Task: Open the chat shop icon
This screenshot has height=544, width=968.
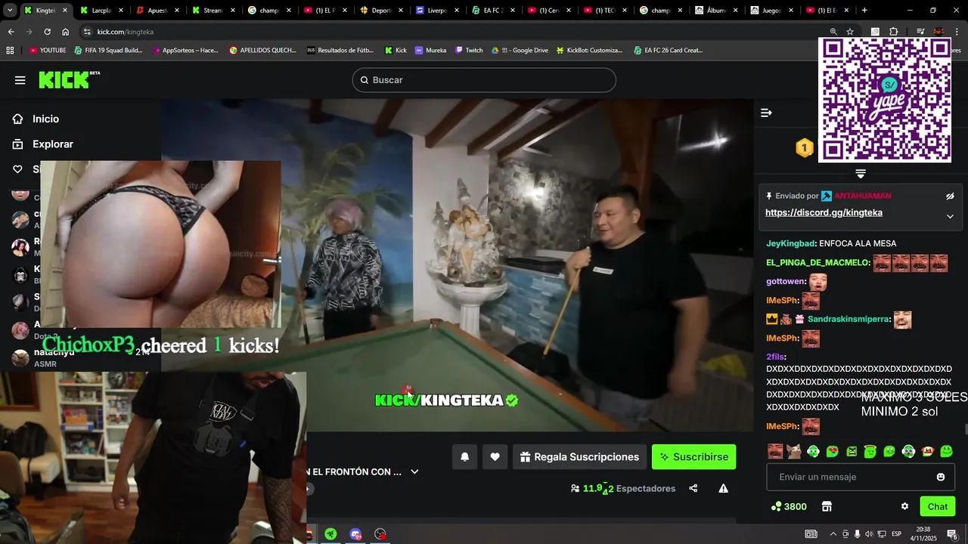Action: click(827, 506)
